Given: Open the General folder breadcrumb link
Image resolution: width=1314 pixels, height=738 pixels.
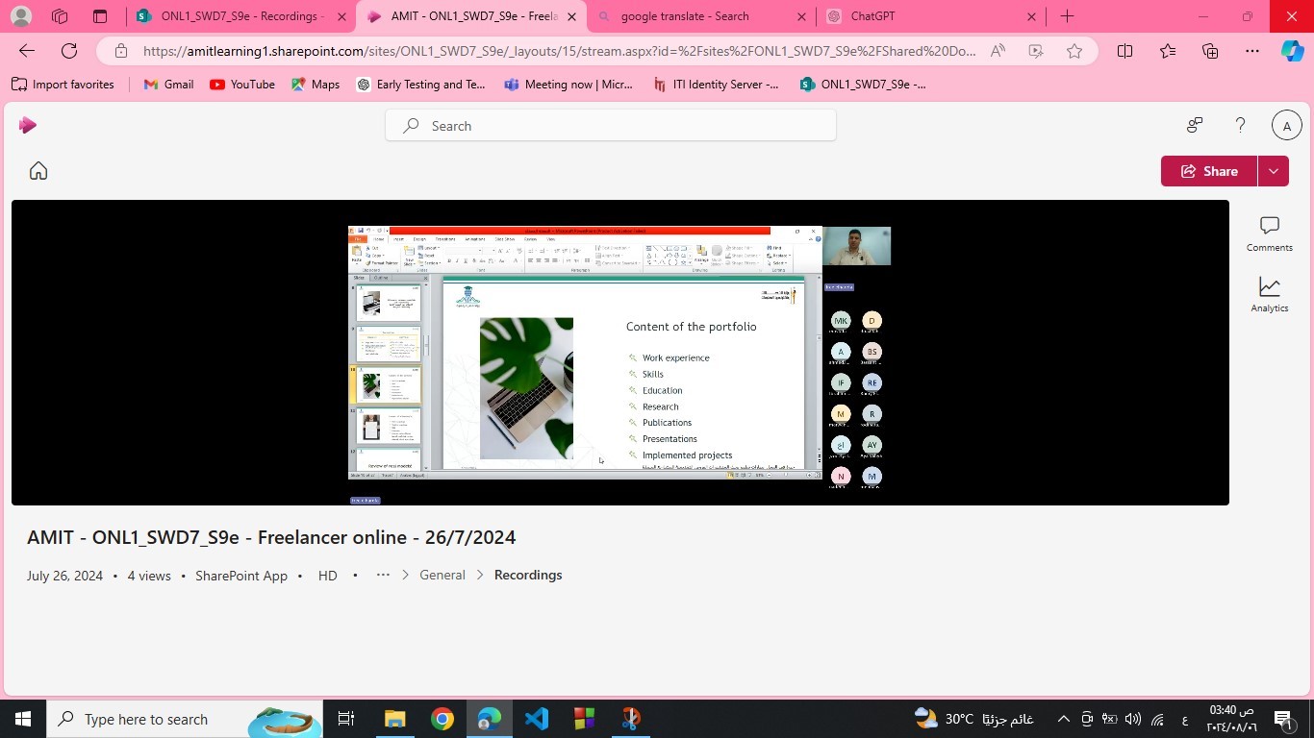Looking at the screenshot, I should [442, 575].
